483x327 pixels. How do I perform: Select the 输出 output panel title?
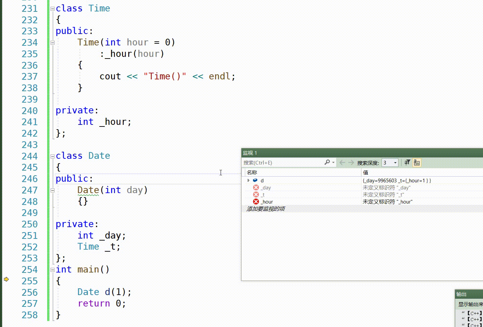point(461,294)
